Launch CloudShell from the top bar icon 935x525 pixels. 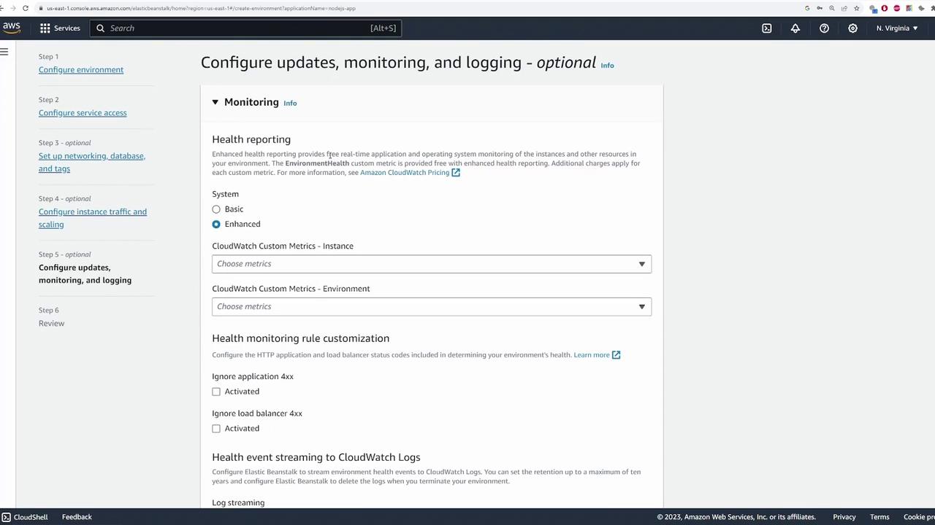tap(766, 28)
